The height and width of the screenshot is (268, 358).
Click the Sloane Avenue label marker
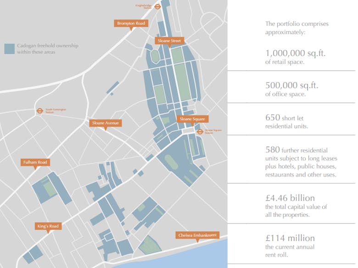[x=105, y=123]
